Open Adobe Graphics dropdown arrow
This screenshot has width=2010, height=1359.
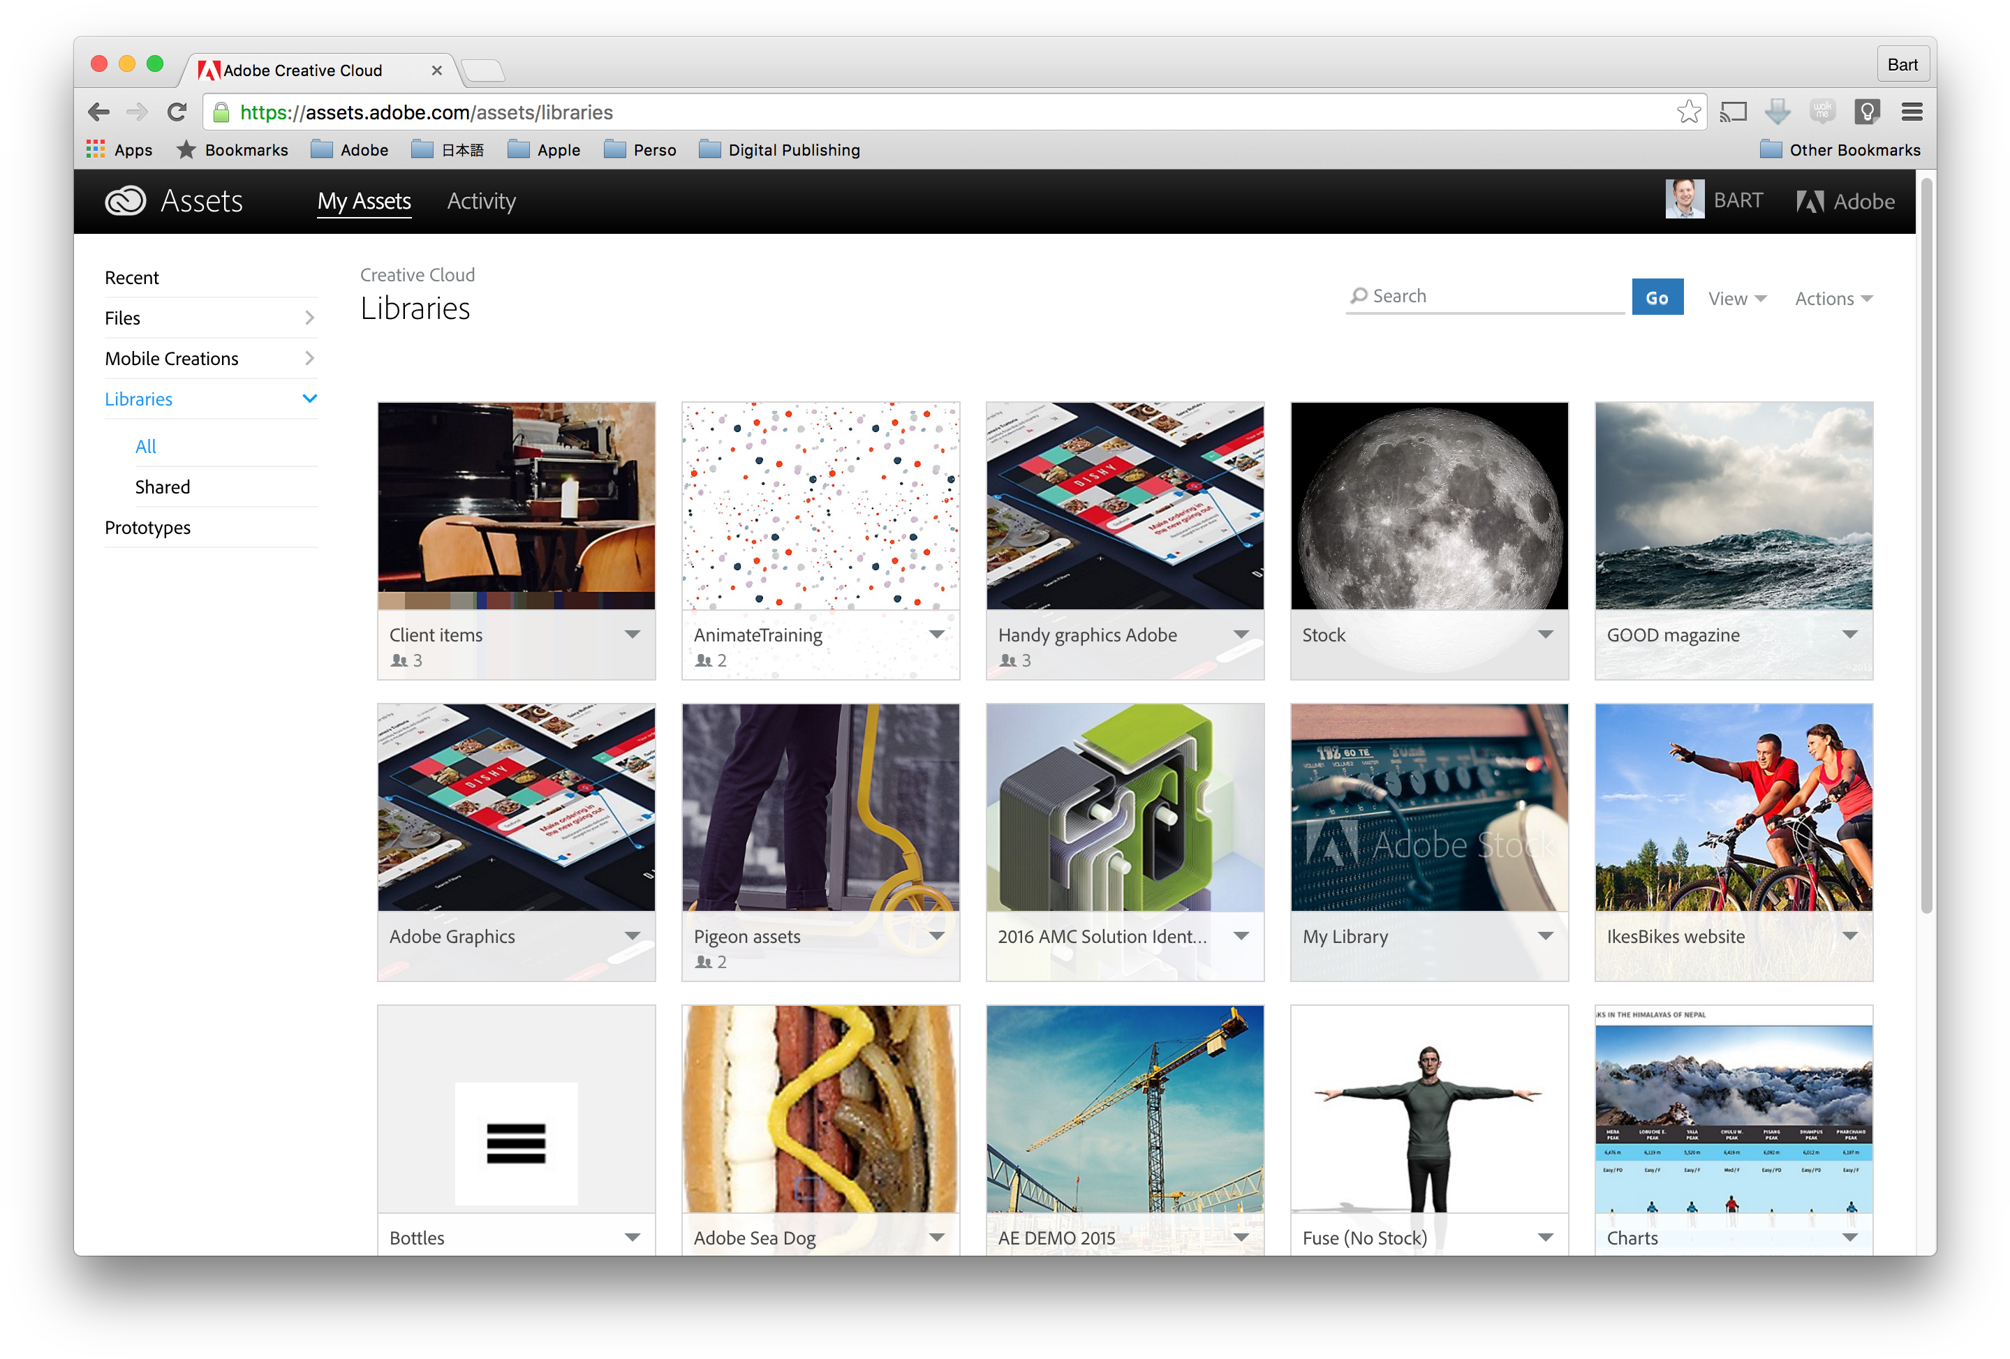pyautogui.click(x=633, y=936)
